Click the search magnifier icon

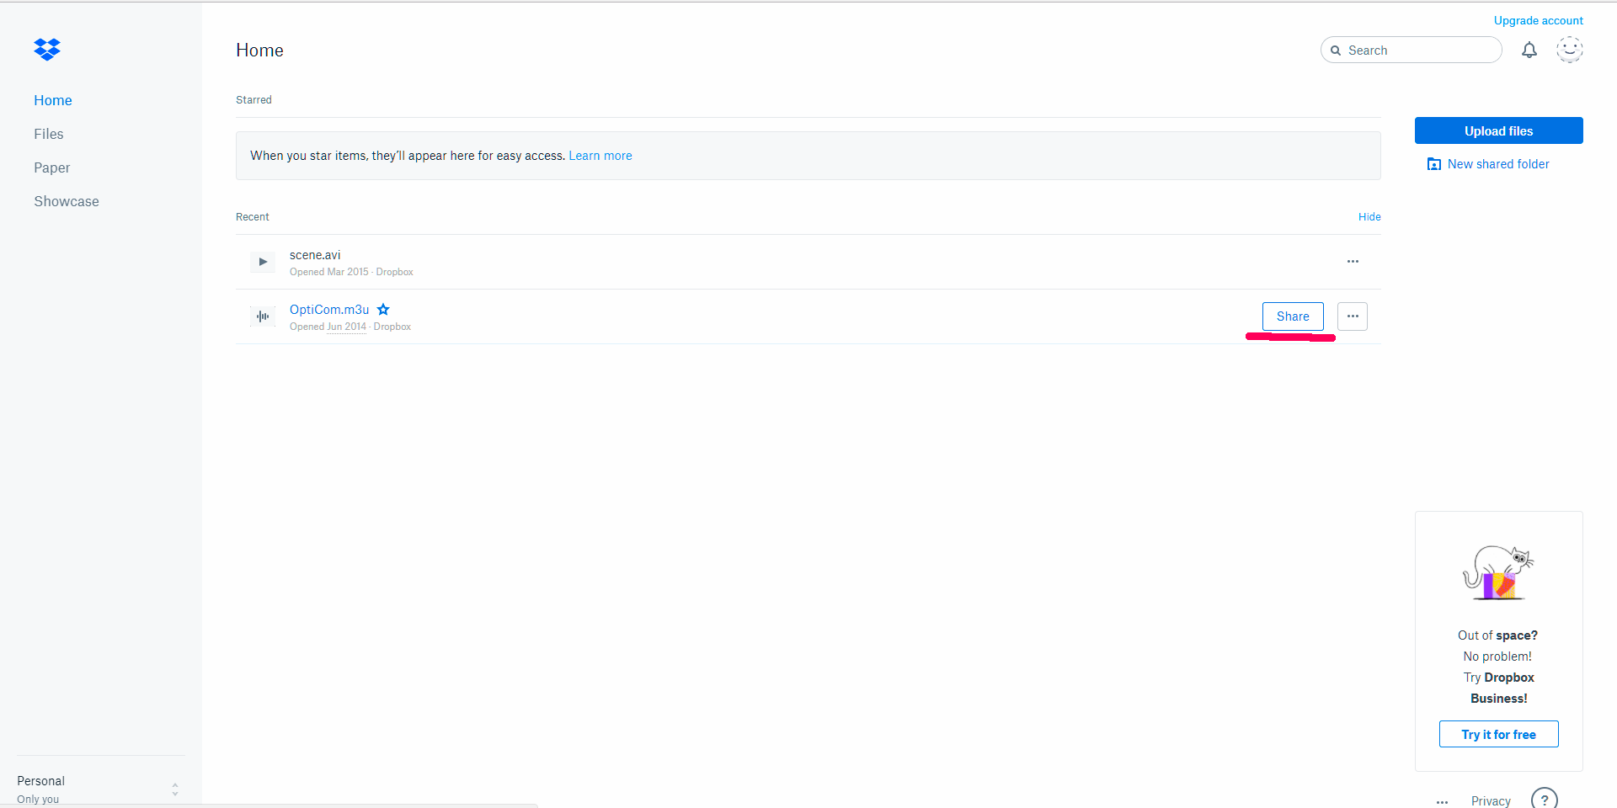[x=1336, y=50]
